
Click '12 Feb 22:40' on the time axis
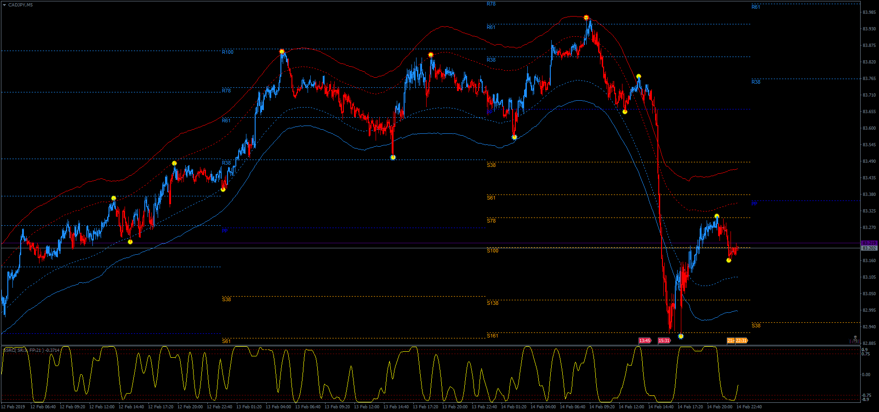point(221,406)
